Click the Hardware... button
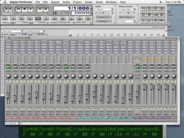This screenshot has height=138, width=184. click(x=104, y=17)
